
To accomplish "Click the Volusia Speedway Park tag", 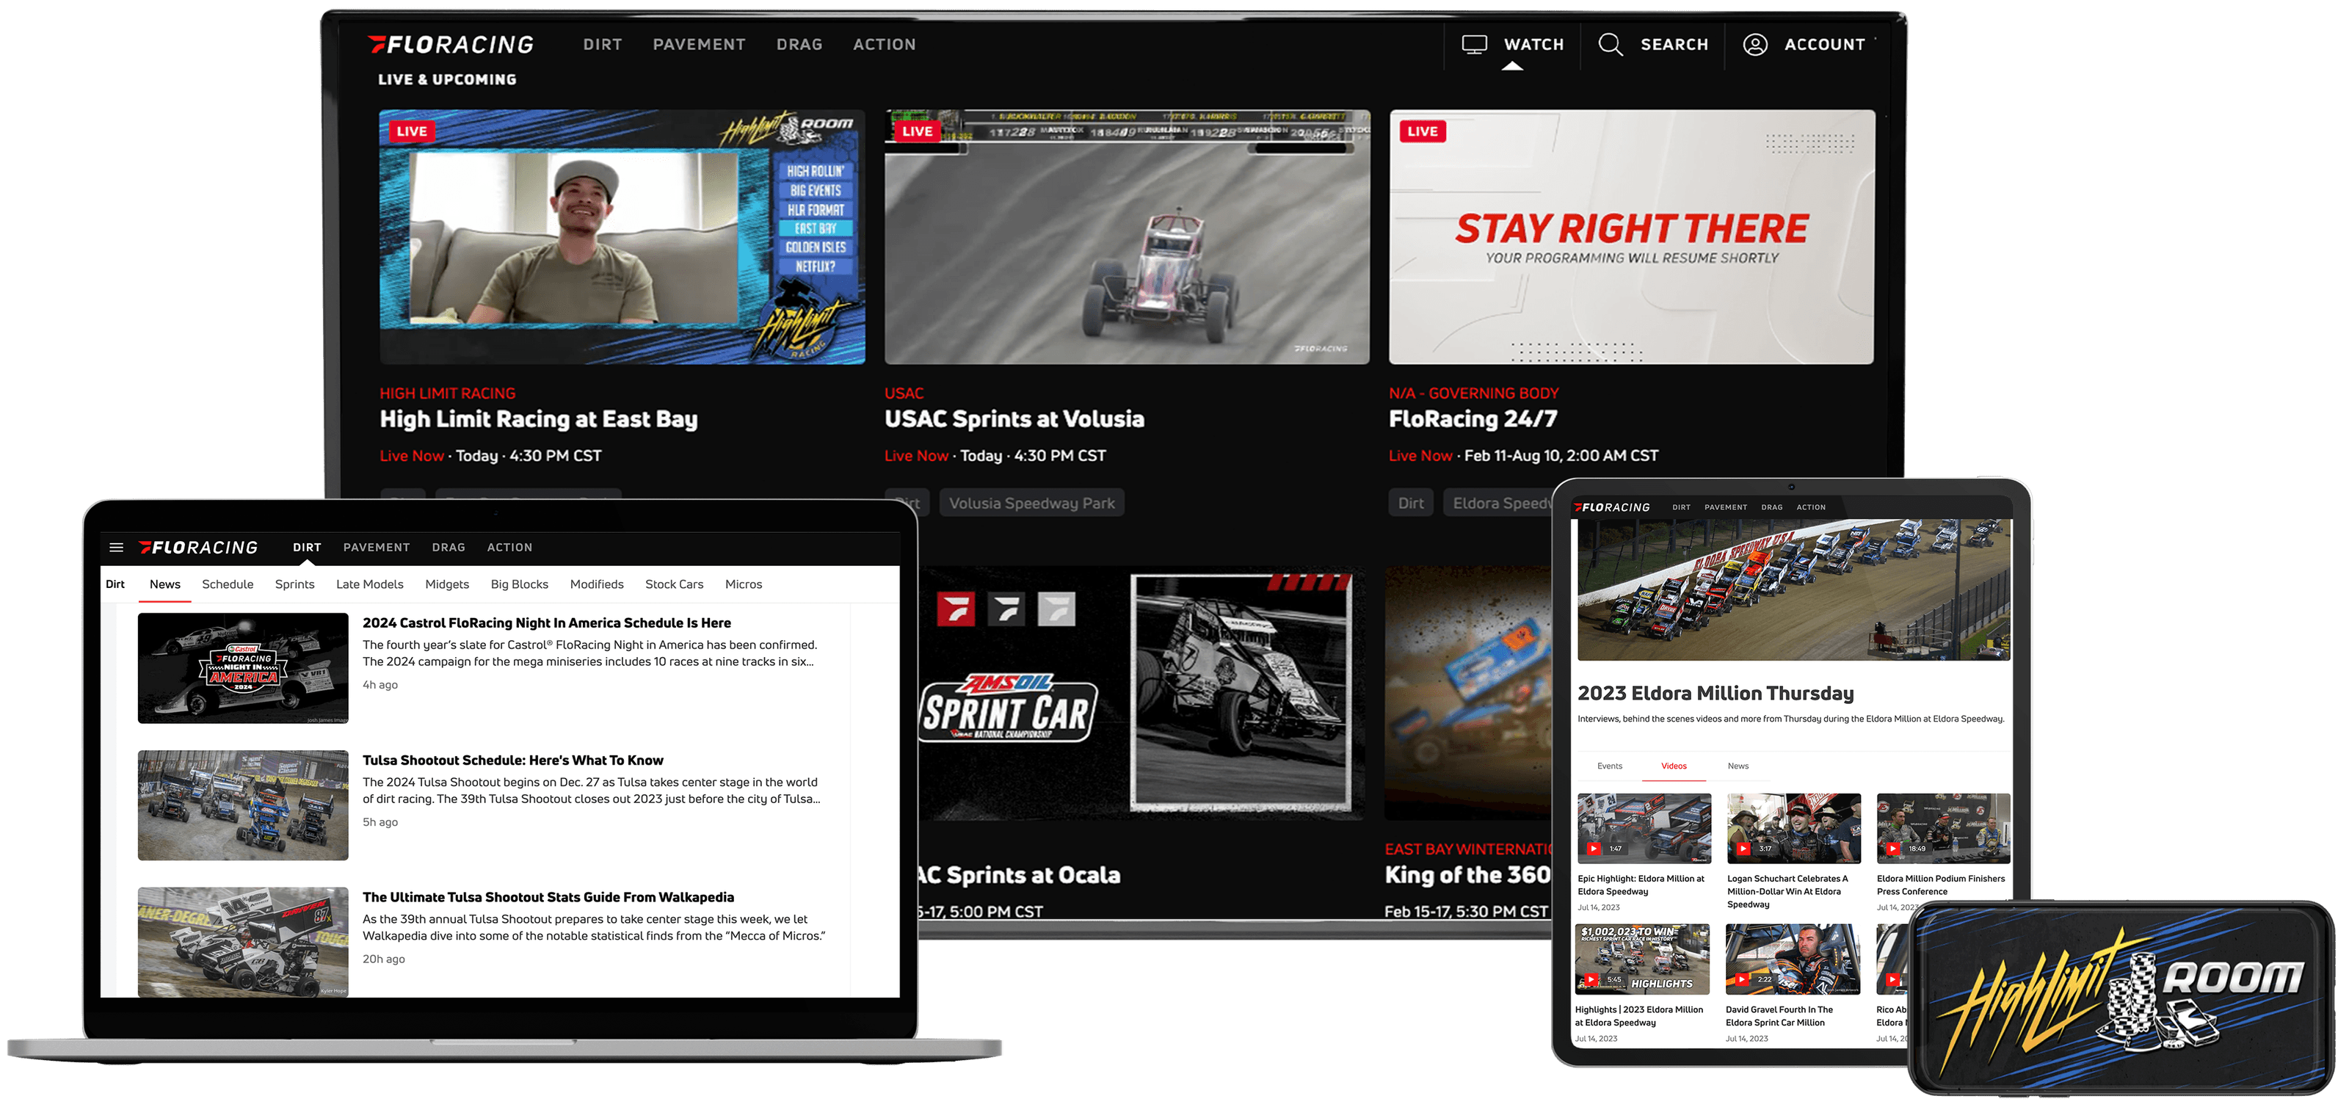I will tap(1031, 504).
